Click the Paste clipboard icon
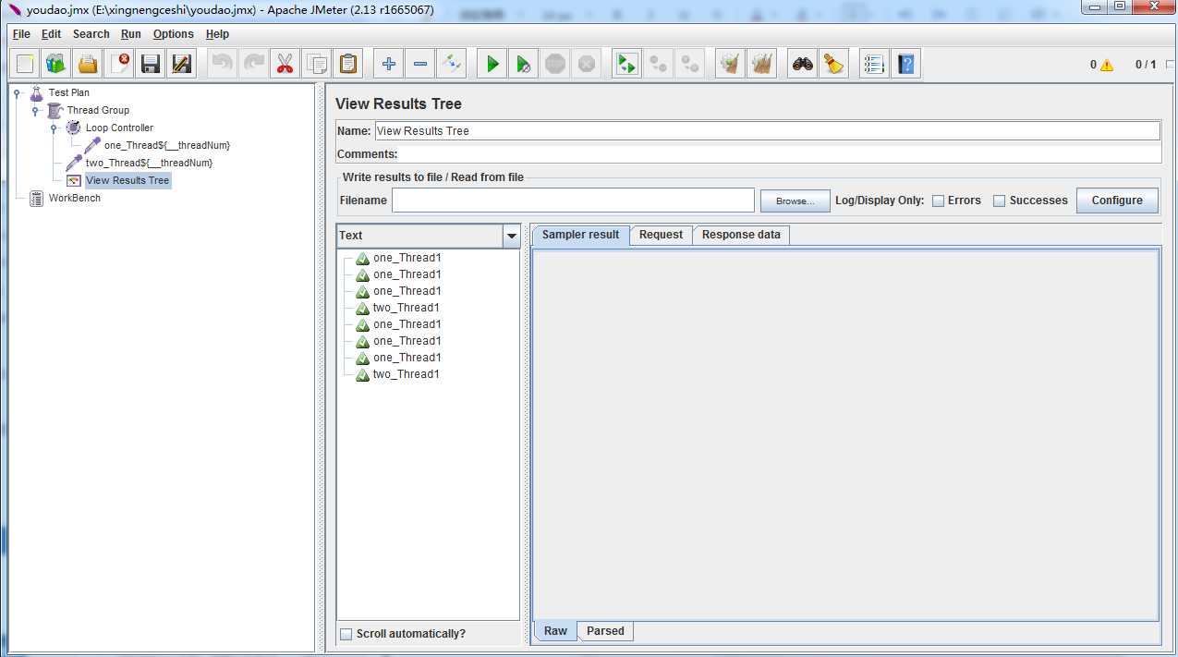This screenshot has height=657, width=1178. (x=347, y=64)
